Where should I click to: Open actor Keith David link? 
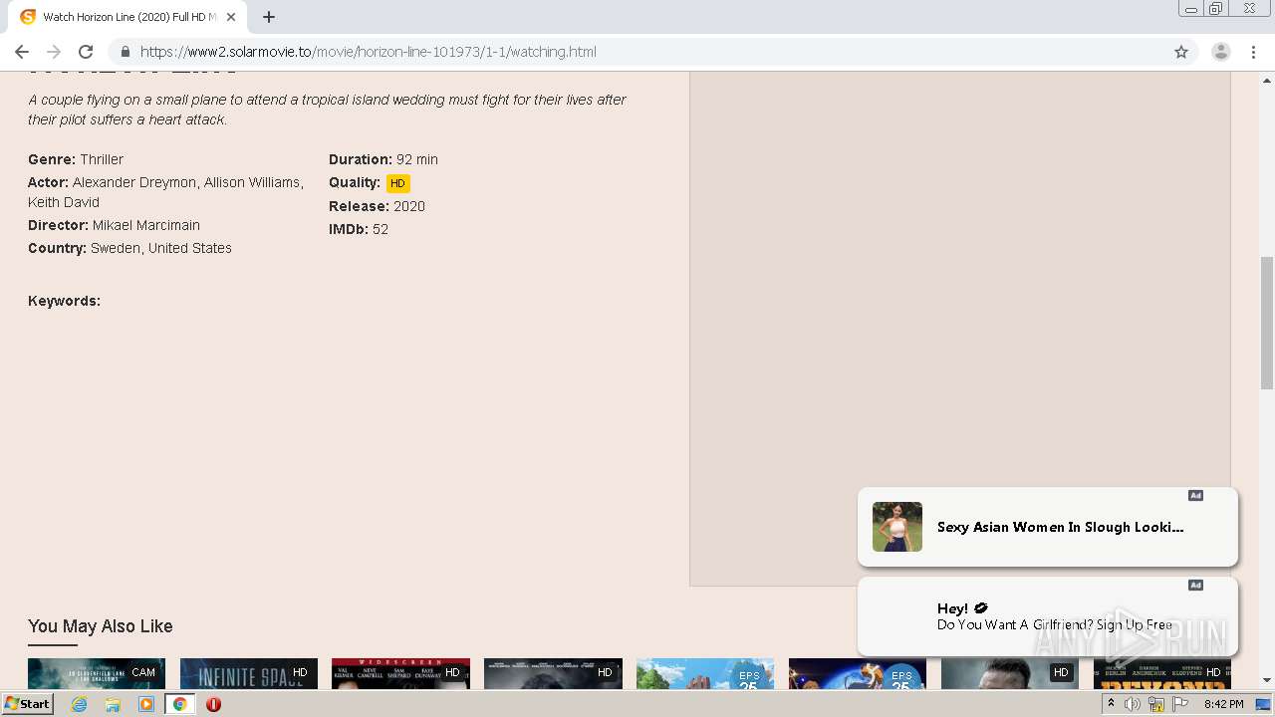point(64,202)
